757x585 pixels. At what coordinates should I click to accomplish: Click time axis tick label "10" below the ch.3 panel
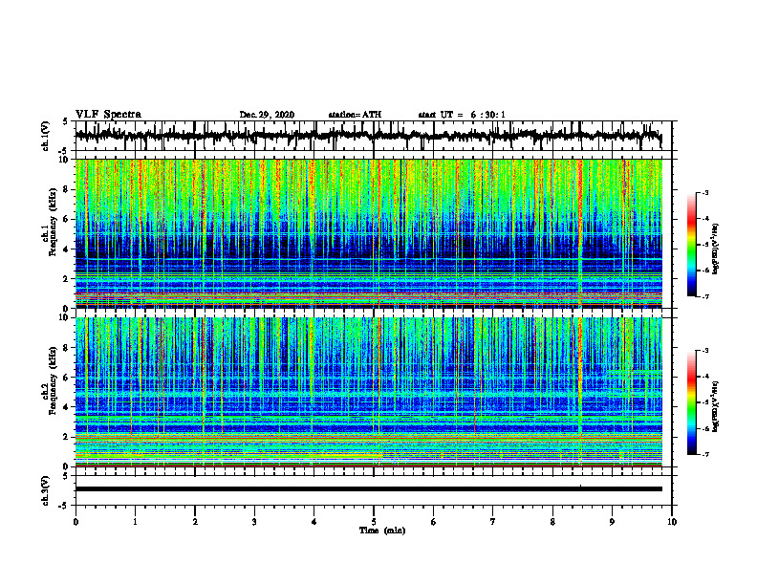tap(672, 522)
